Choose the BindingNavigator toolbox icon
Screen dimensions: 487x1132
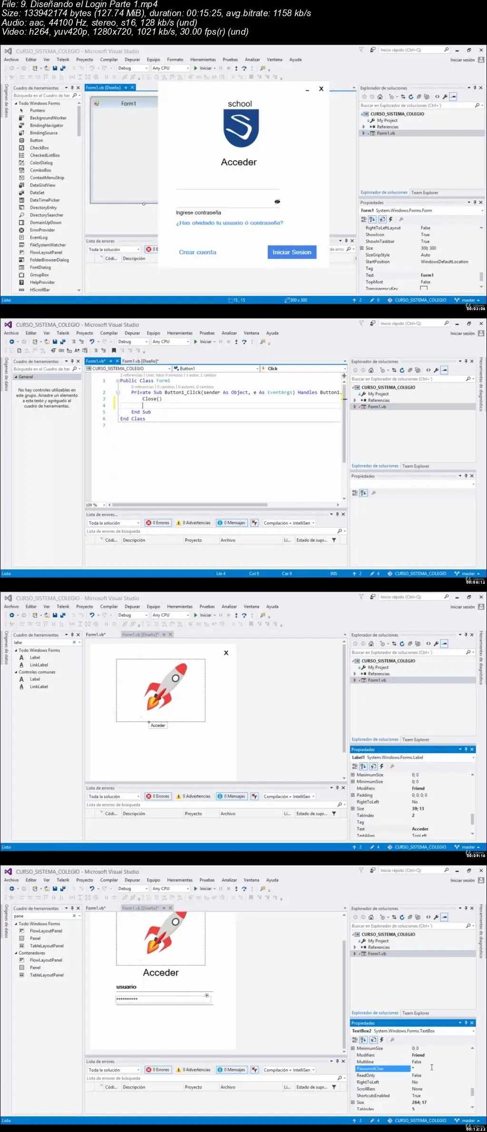coord(21,126)
